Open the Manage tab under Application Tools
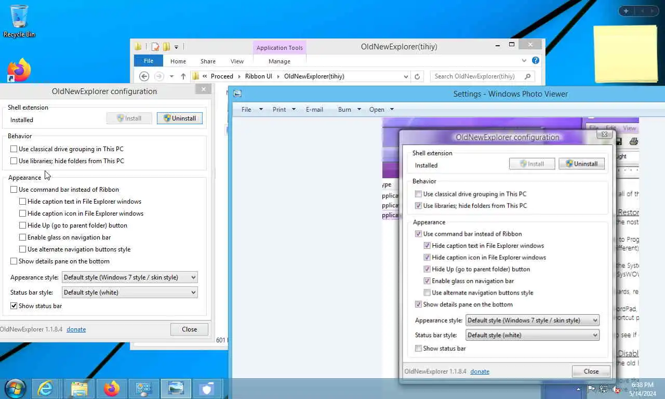 [x=280, y=61]
